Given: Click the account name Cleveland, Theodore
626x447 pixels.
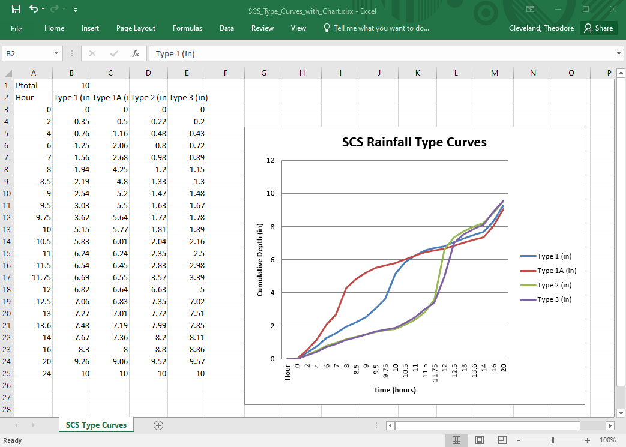Looking at the screenshot, I should click(x=541, y=28).
